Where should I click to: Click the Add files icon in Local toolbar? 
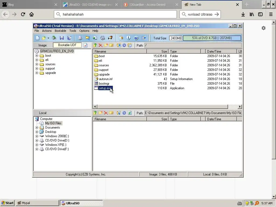(x=119, y=113)
